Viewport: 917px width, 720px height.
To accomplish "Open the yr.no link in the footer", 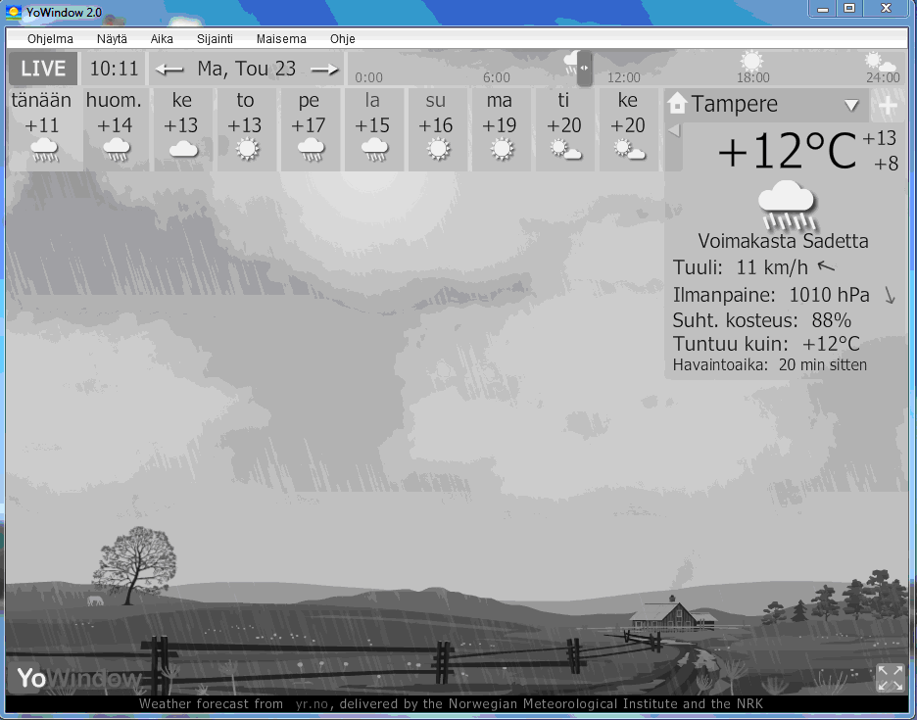I will point(312,703).
